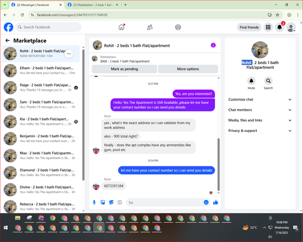Open the Windows notification center icon
303x242 pixels.
[296, 227]
